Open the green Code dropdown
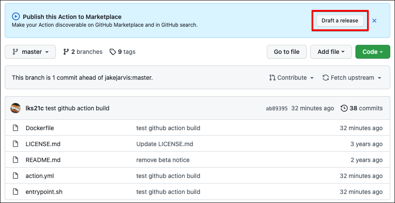395x203 pixels. 373,52
